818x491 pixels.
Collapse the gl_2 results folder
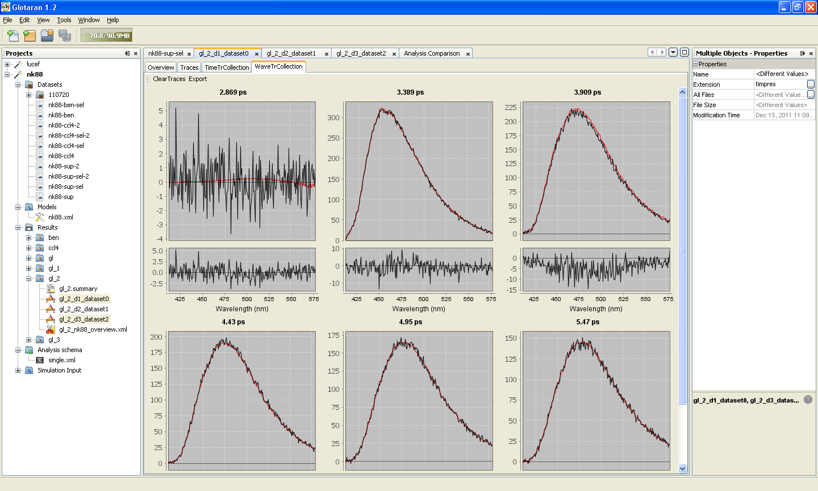(28, 278)
